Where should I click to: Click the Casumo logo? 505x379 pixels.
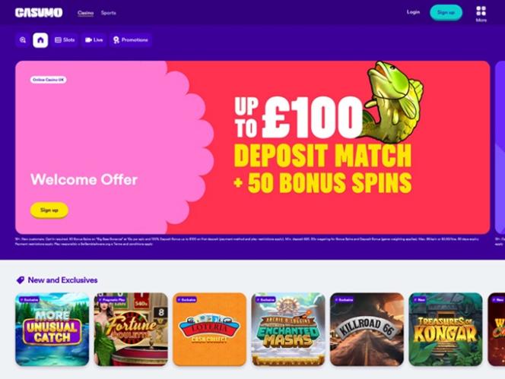(x=39, y=13)
